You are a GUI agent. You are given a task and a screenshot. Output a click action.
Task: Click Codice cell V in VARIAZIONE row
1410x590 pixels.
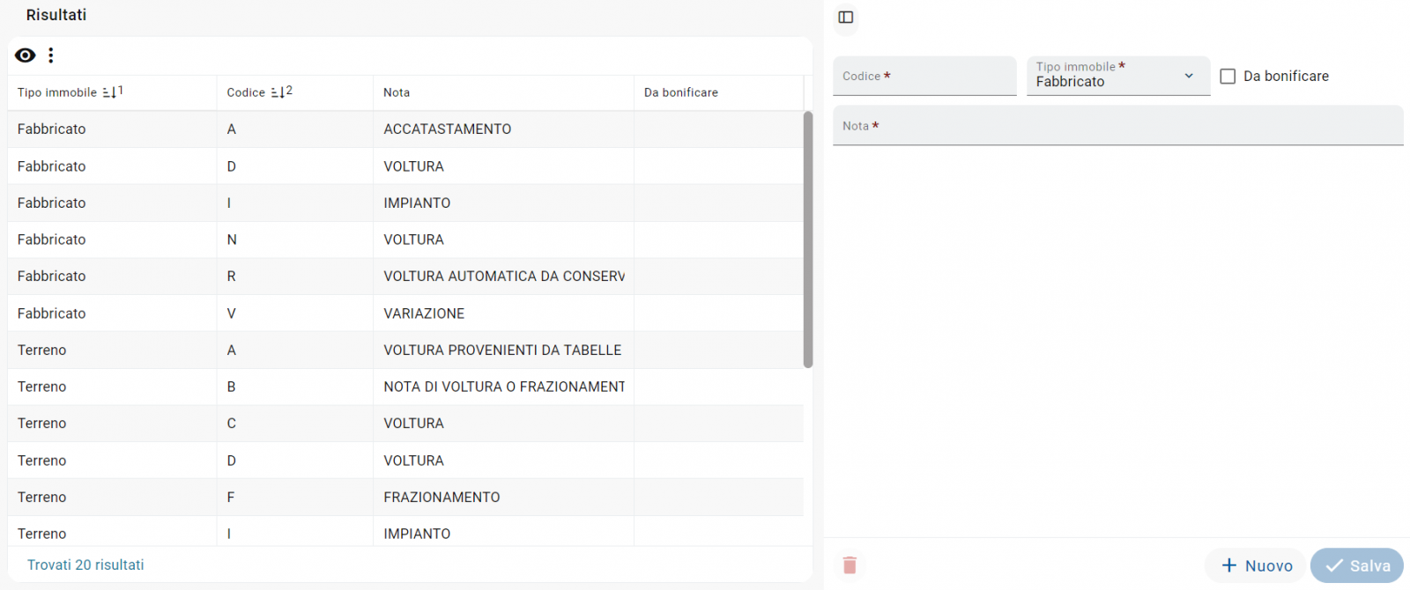[295, 313]
